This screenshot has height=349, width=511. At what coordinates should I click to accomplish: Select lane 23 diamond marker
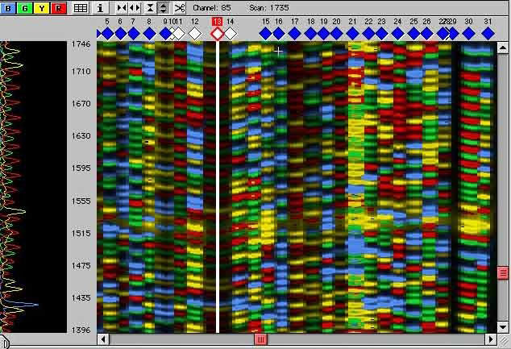click(381, 34)
